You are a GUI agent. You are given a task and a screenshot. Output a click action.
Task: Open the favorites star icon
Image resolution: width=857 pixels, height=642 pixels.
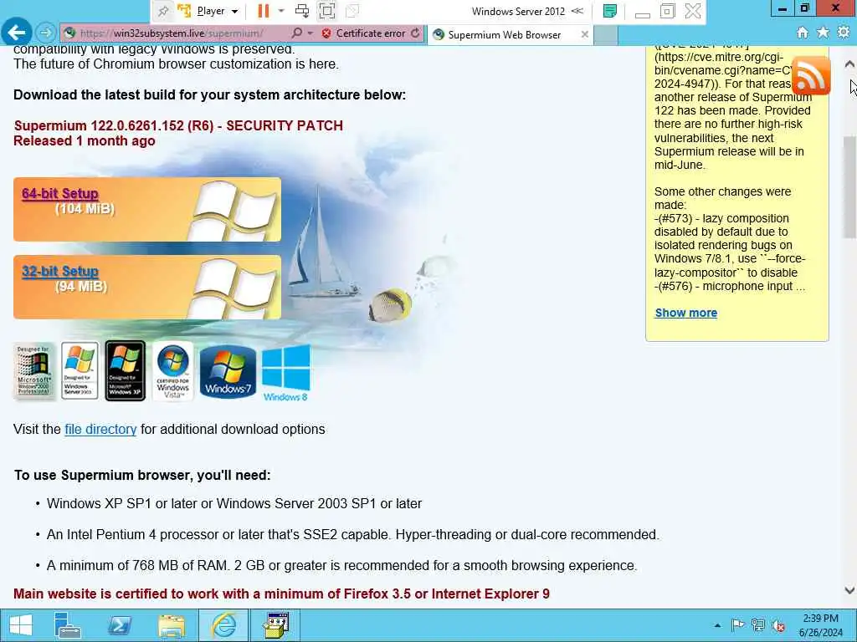823,33
